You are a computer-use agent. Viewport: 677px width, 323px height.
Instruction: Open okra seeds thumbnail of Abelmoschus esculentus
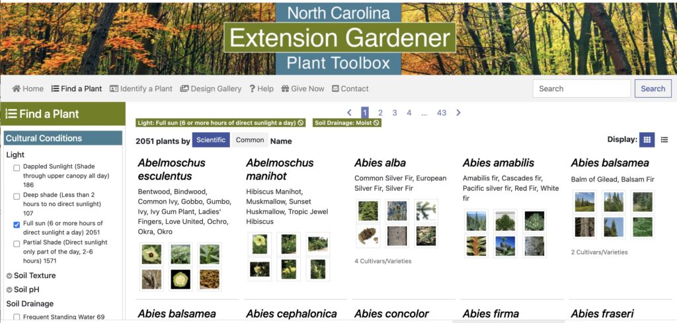(210, 279)
